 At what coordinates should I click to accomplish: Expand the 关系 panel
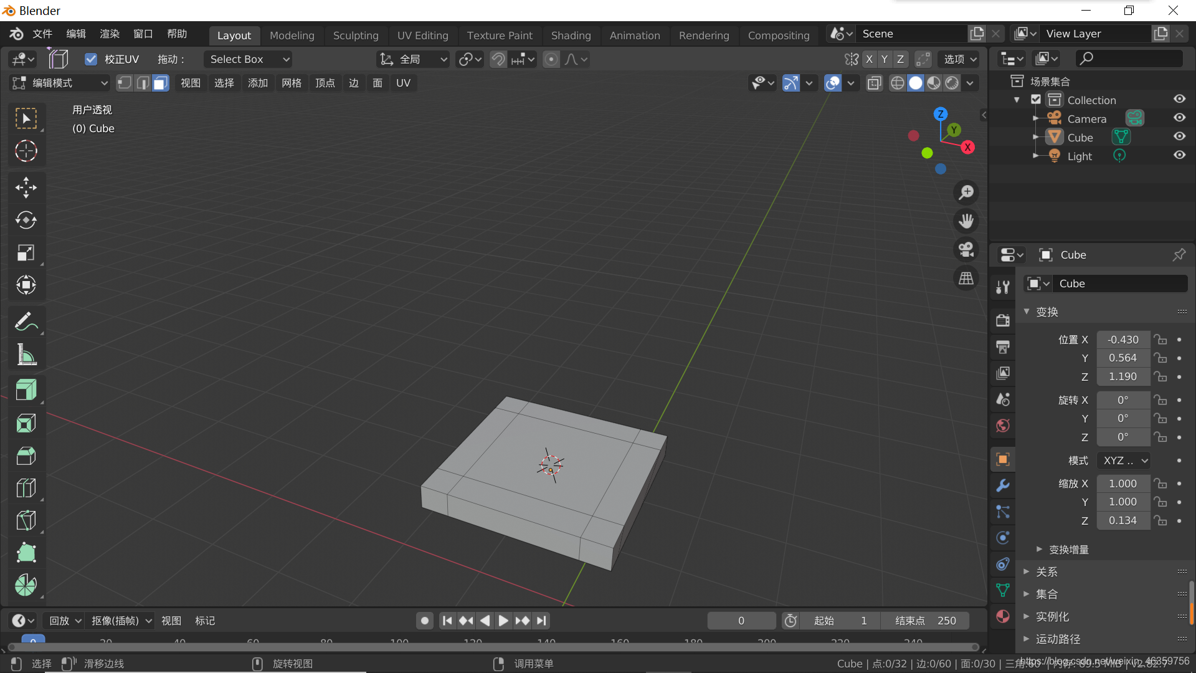[1046, 571]
